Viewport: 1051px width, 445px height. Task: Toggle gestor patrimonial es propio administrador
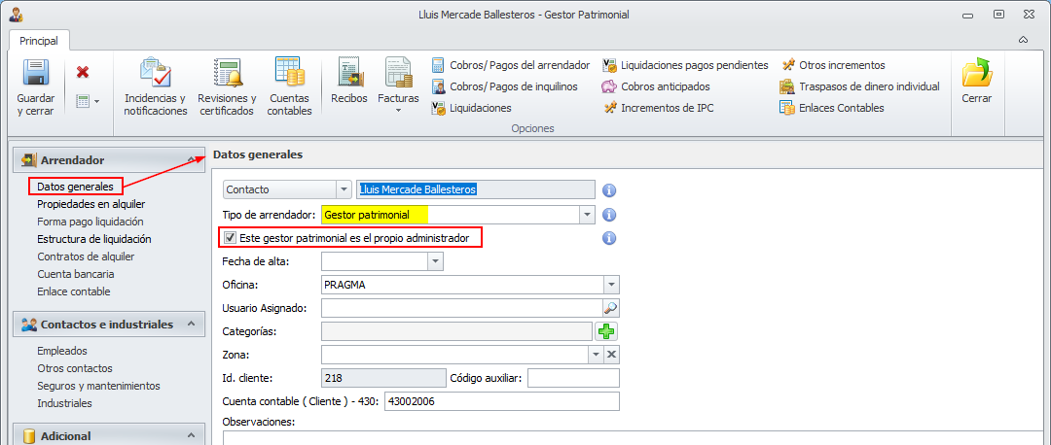231,237
